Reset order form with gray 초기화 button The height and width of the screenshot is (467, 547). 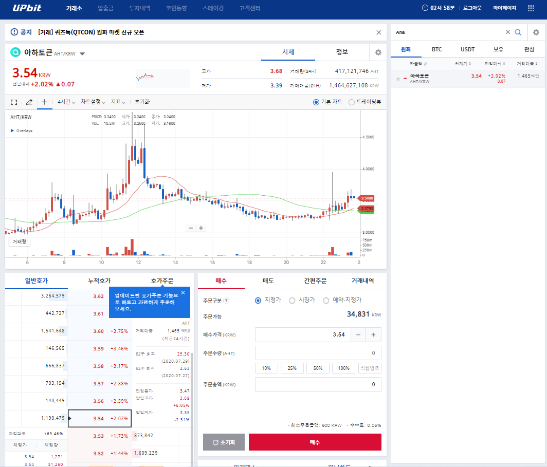(x=224, y=442)
